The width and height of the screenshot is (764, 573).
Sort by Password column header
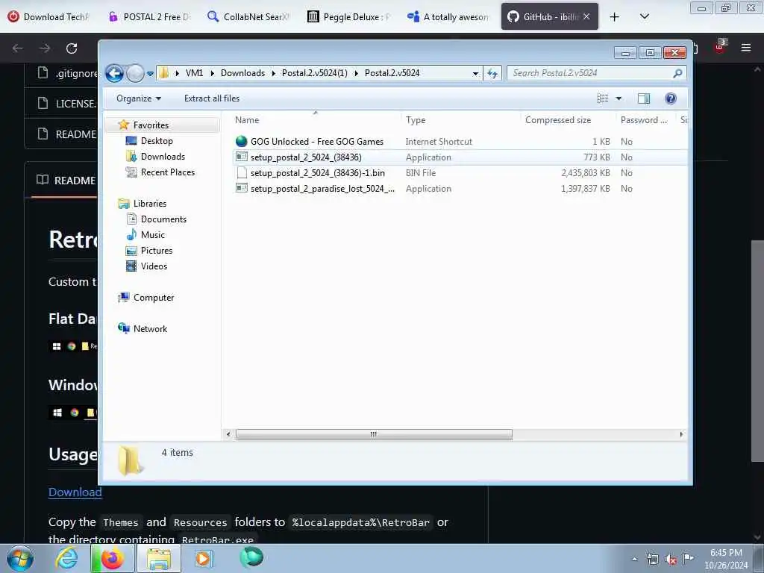click(643, 120)
